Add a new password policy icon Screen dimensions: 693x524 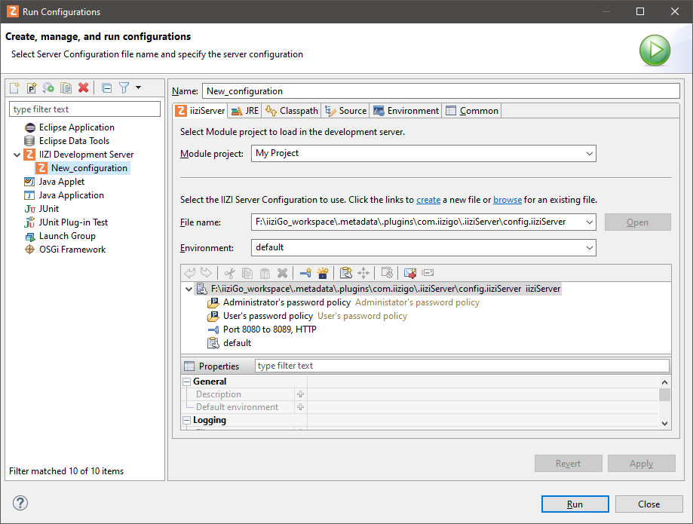(323, 273)
